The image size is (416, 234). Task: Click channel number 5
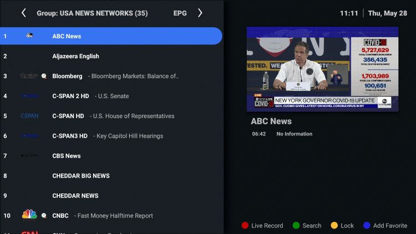click(x=5, y=116)
